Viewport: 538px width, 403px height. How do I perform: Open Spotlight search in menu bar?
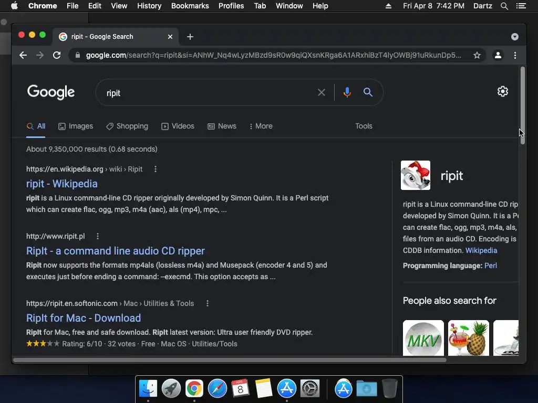[x=504, y=6]
